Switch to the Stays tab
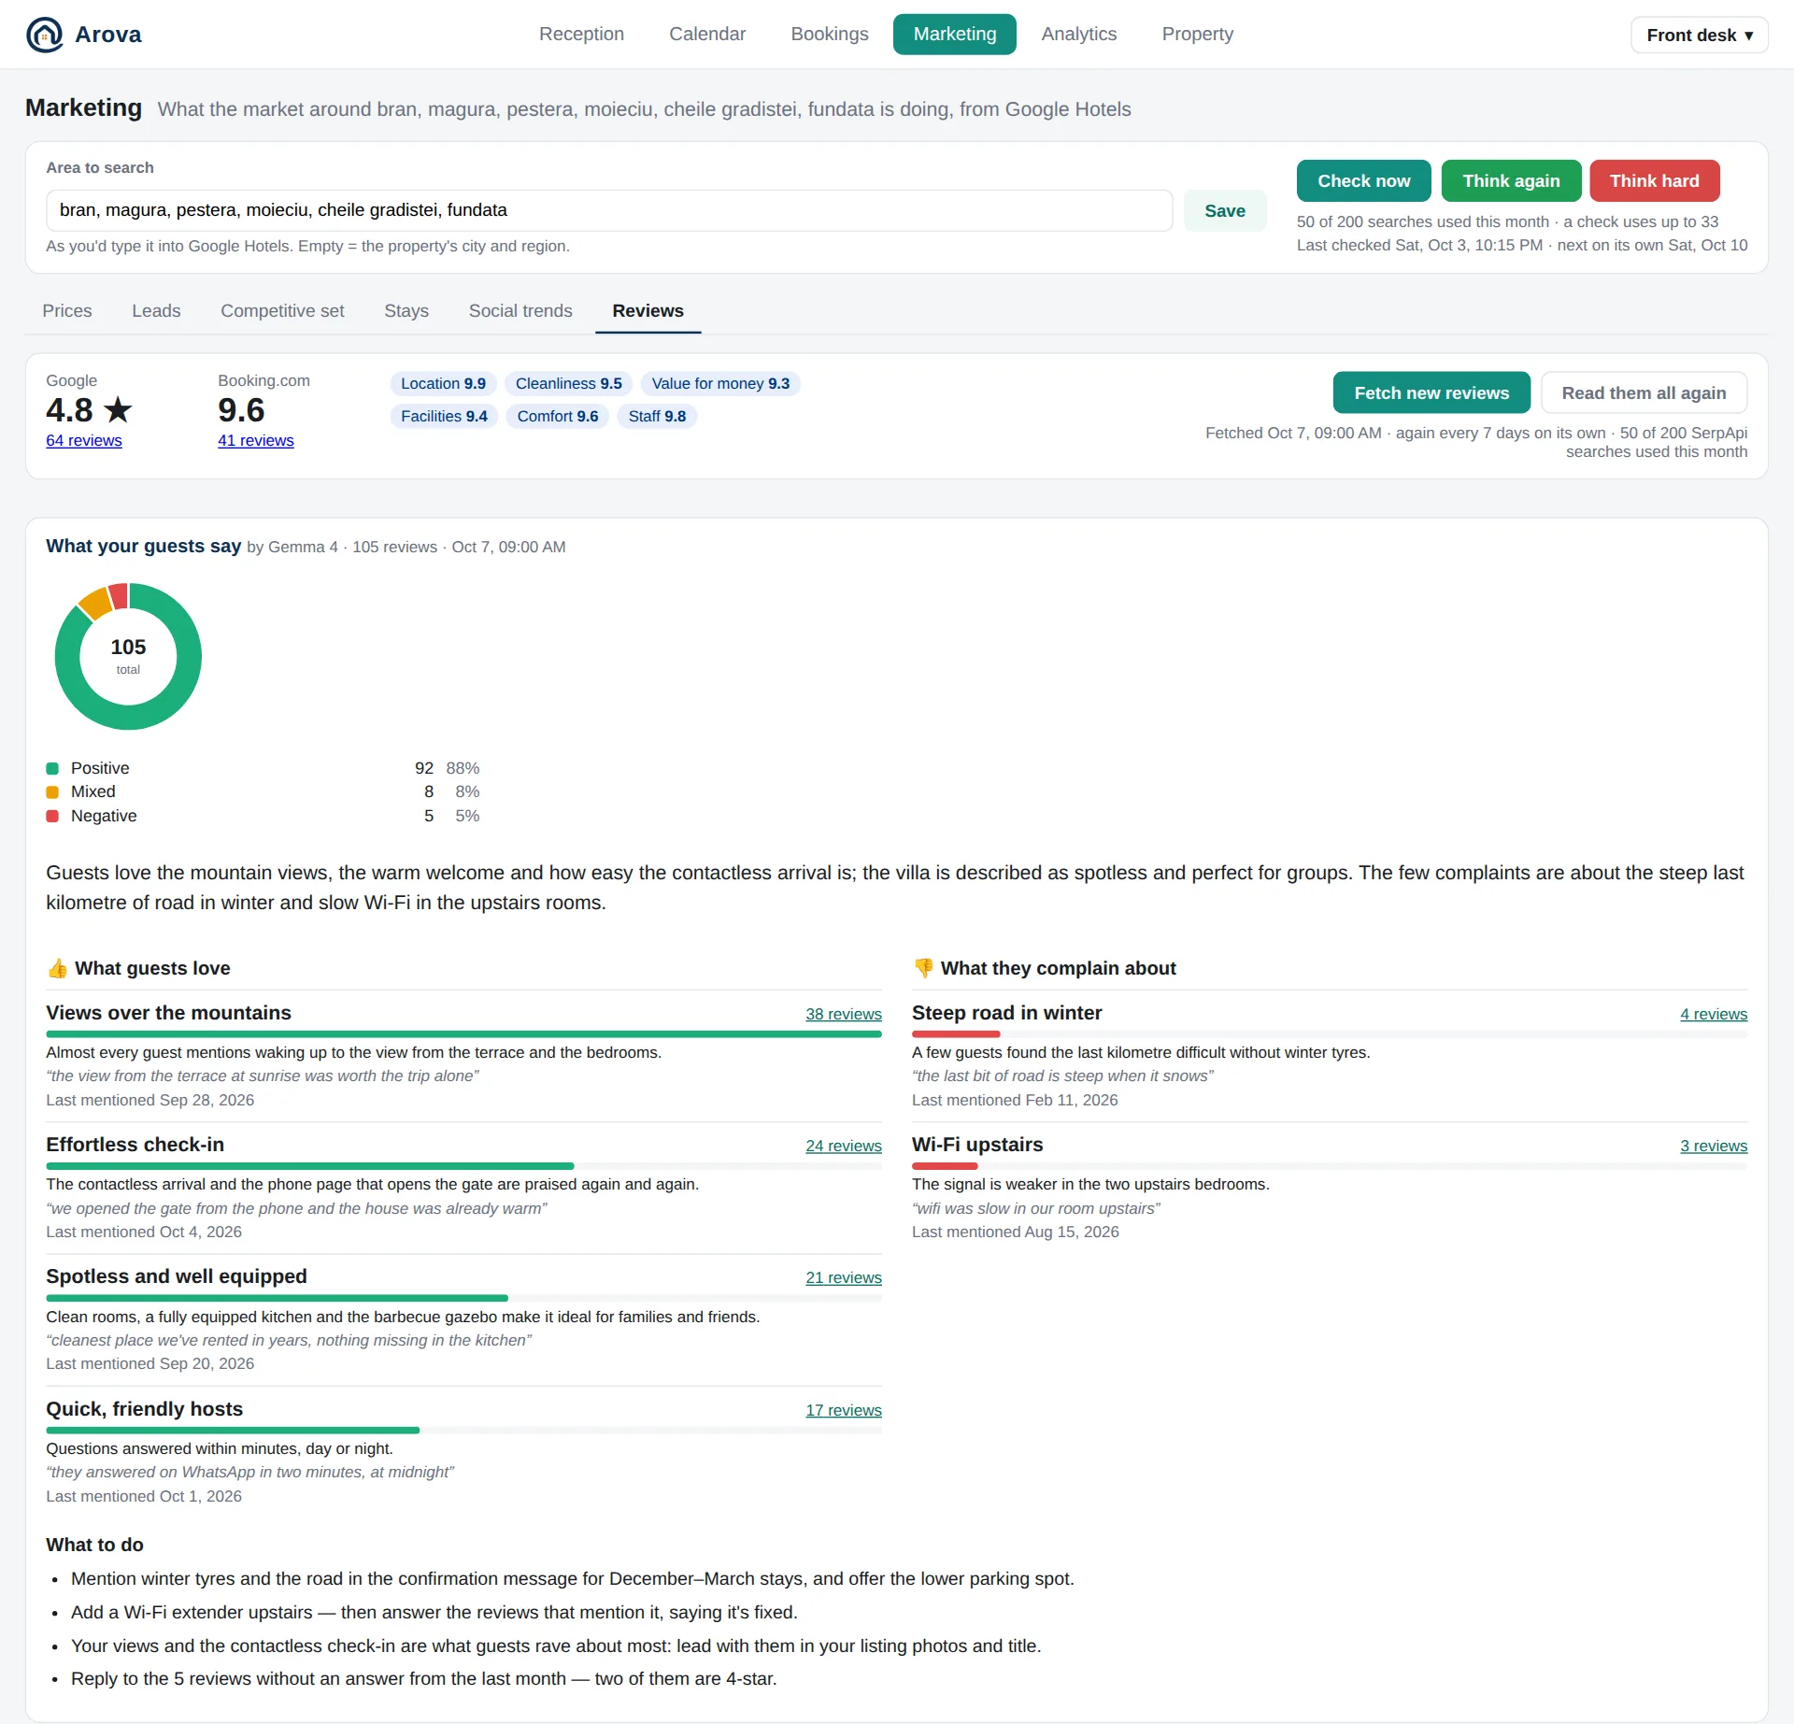The height and width of the screenshot is (1724, 1794). (x=406, y=311)
